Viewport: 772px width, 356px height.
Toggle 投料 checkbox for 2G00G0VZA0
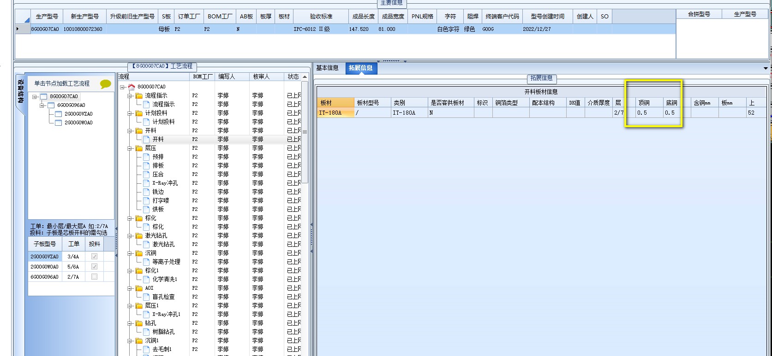(94, 257)
